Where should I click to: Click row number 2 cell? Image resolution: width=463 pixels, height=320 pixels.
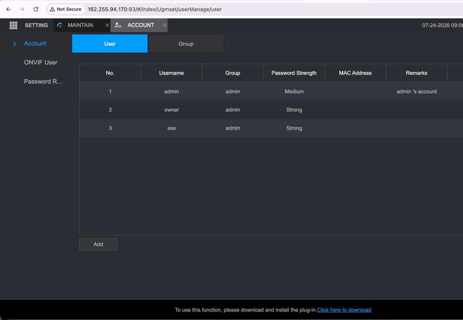[x=110, y=110]
